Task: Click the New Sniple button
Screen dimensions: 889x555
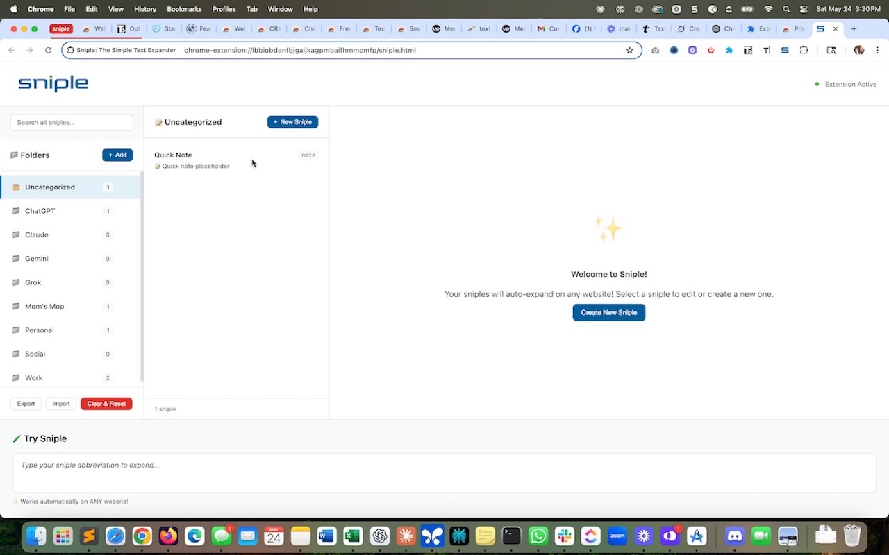Action: 292,122
